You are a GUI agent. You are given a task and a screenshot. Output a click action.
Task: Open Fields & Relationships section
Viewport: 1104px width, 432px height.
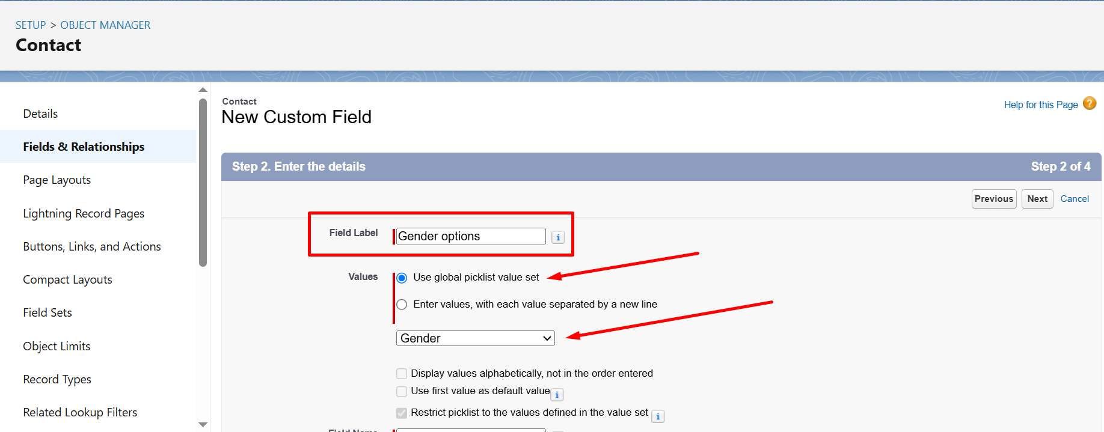[84, 147]
